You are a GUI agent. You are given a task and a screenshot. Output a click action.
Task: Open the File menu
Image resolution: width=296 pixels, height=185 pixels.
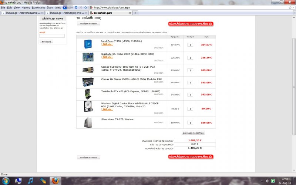(3, 7)
